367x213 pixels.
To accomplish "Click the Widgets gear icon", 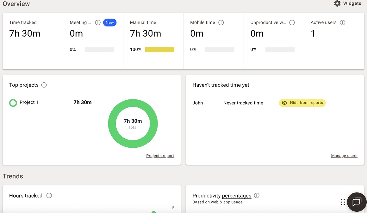I will tap(338, 3).
